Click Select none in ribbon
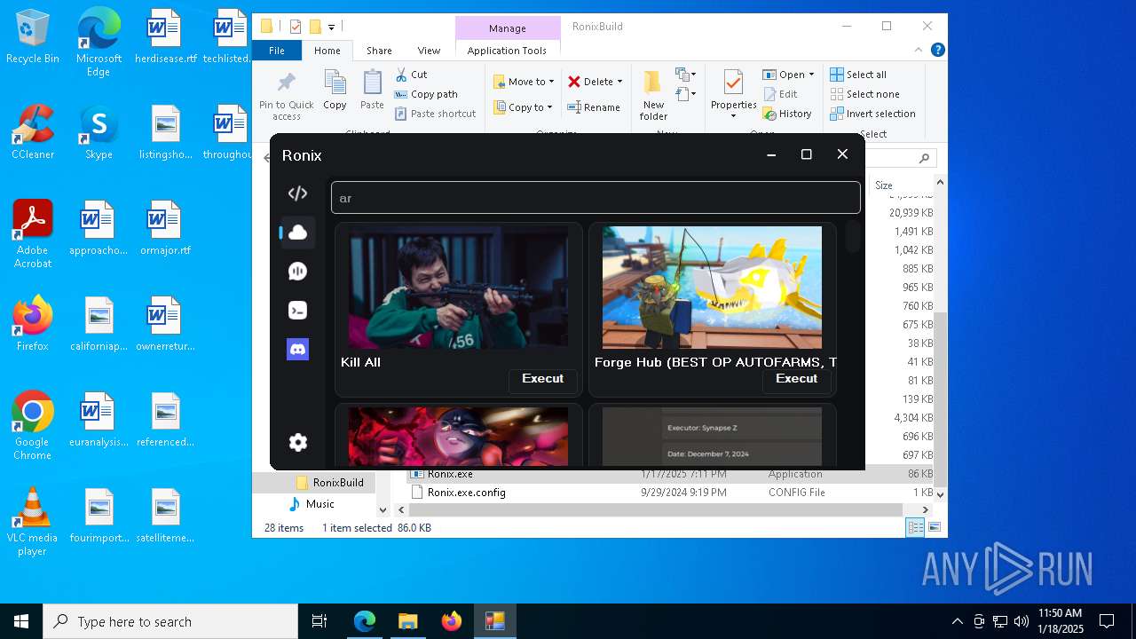 click(x=865, y=94)
